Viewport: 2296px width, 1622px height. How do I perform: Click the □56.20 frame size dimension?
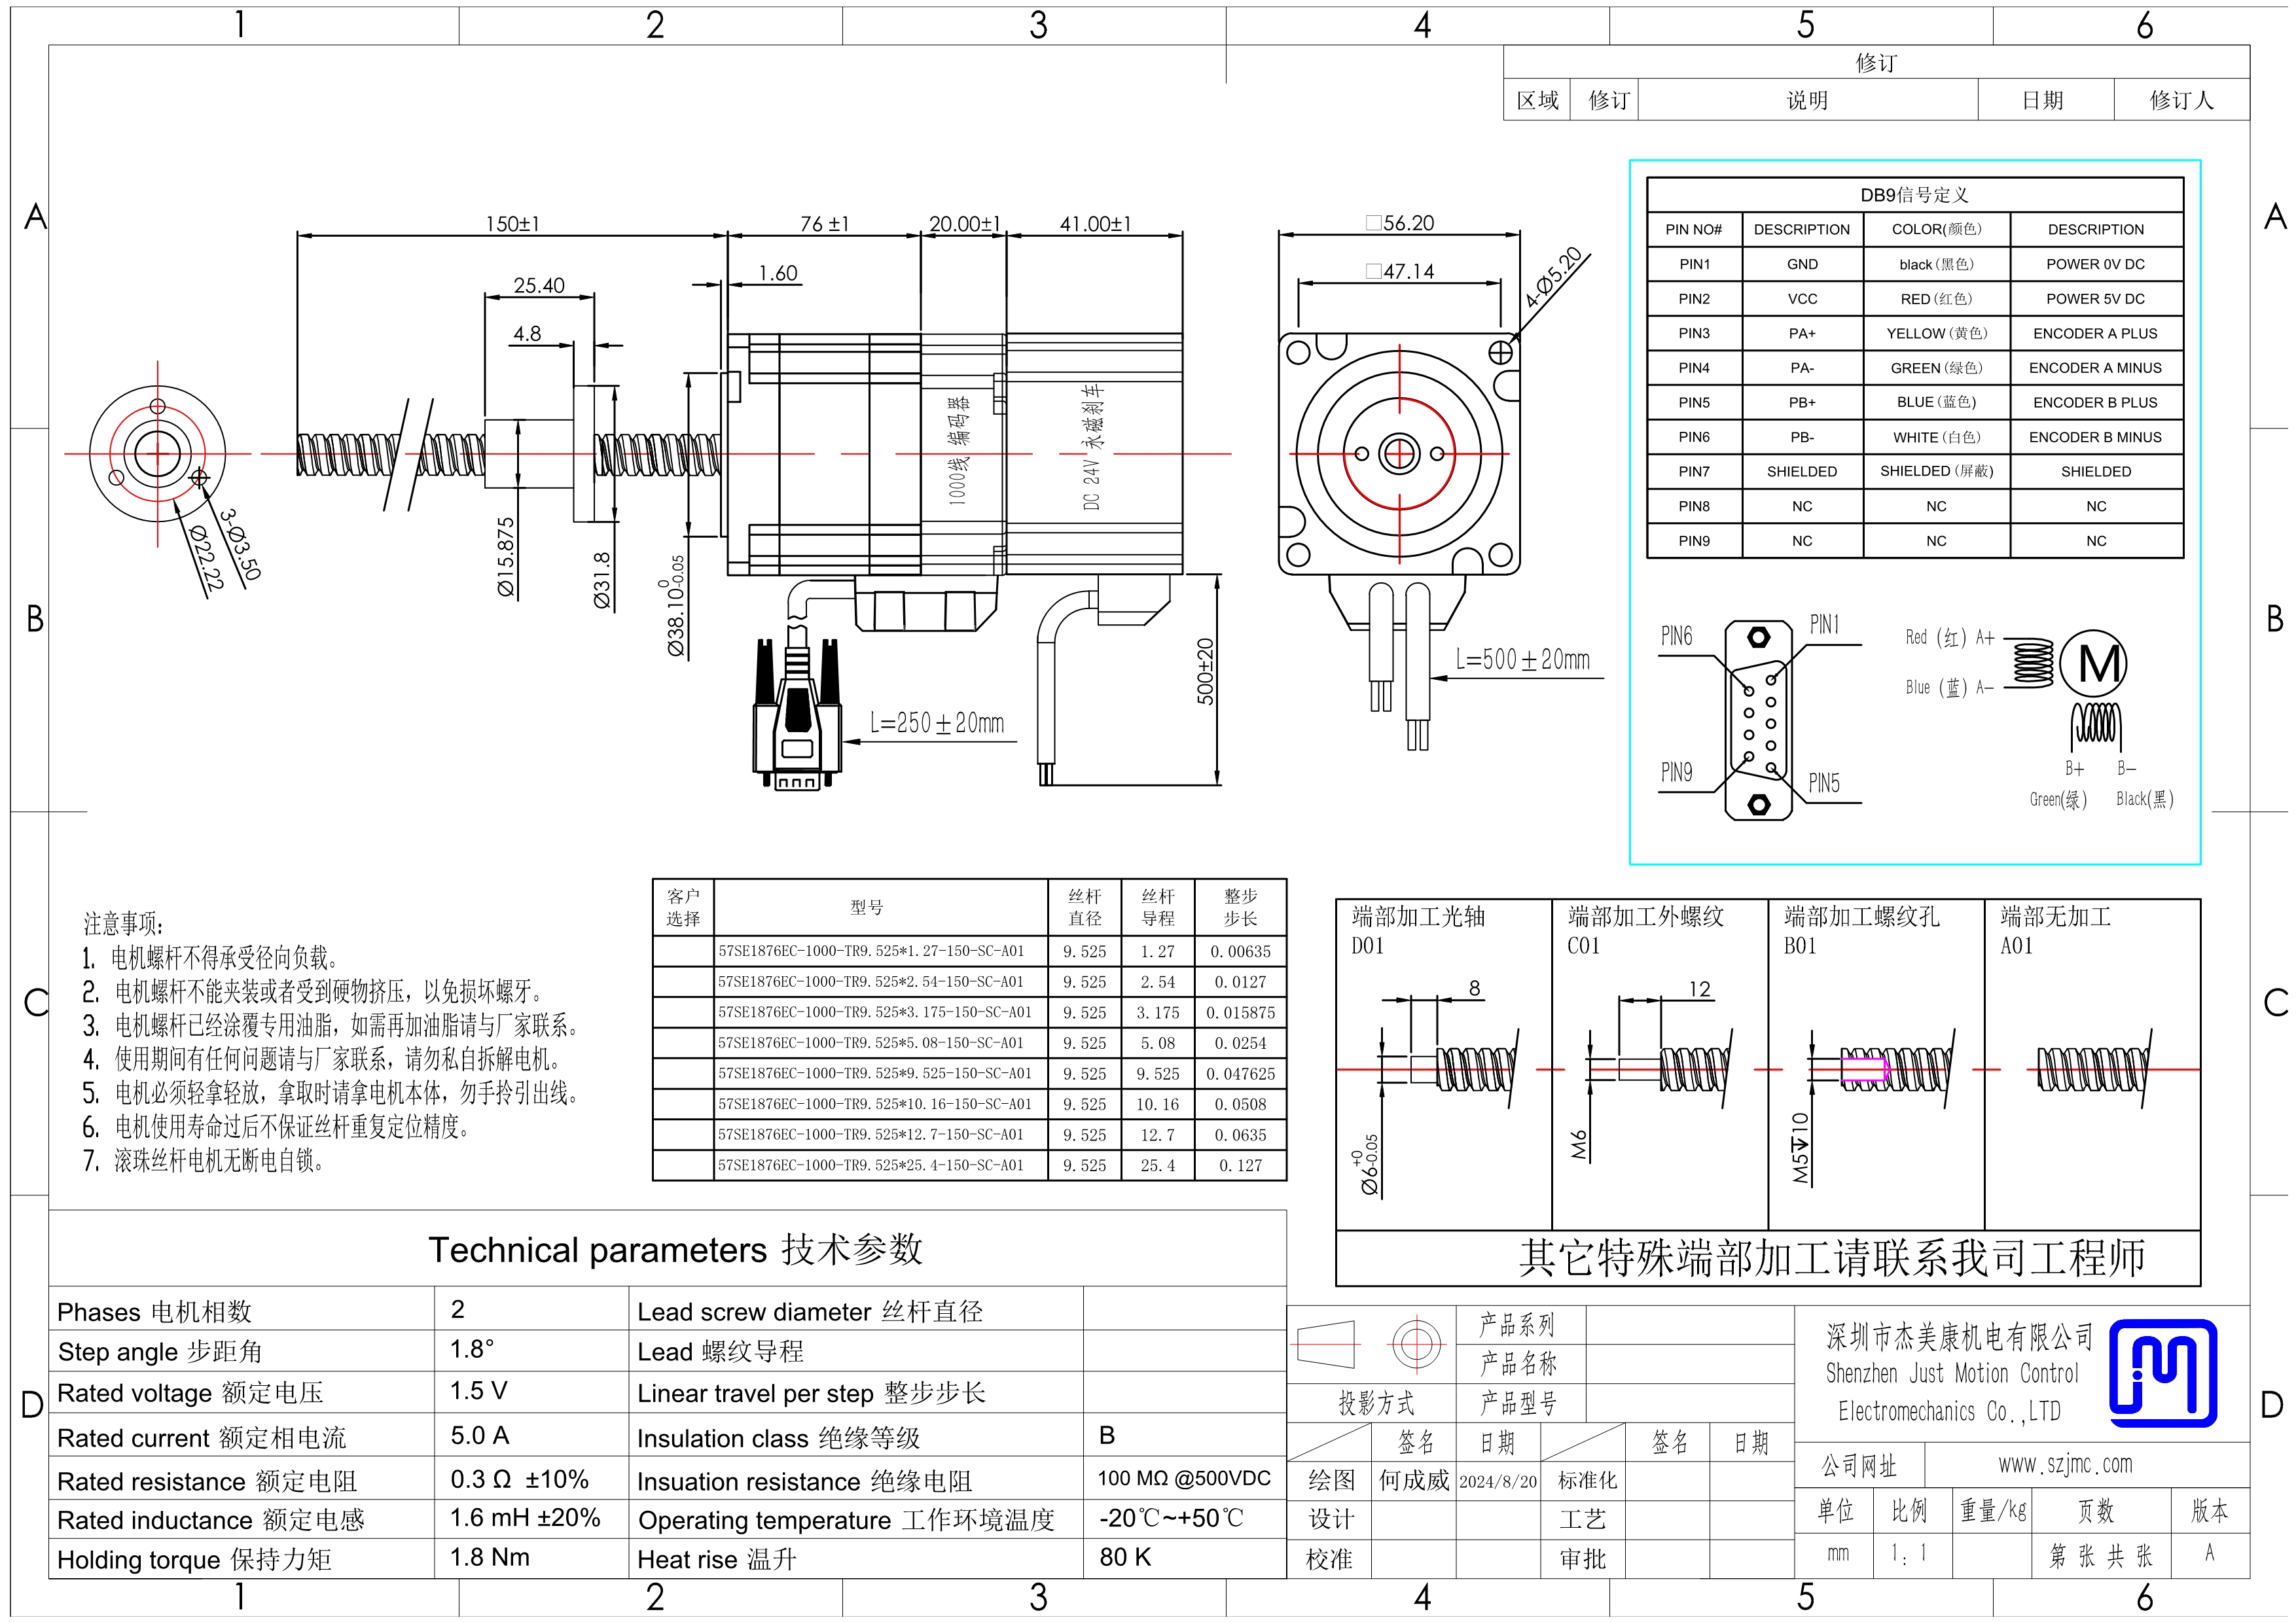click(x=1400, y=223)
